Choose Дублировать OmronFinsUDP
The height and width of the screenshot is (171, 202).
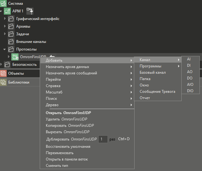point(72,139)
